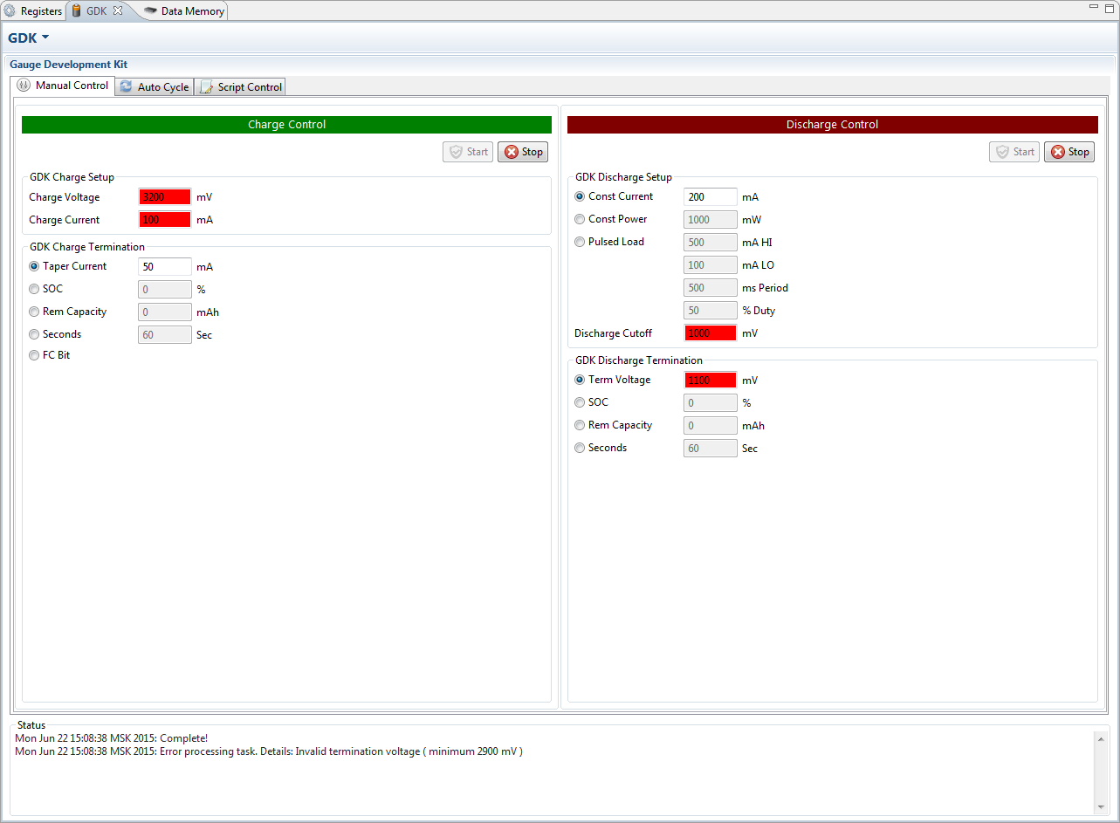
Task: Maximize the view using top-right maximize icon
Action: [x=1110, y=7]
